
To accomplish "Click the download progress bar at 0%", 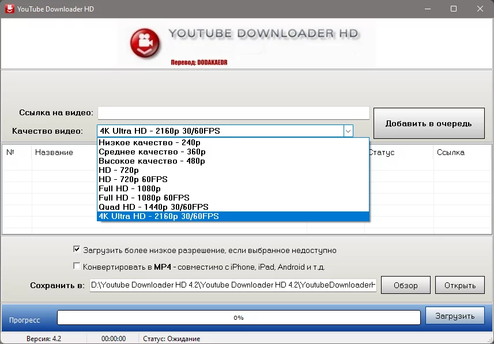I will pyautogui.click(x=239, y=317).
